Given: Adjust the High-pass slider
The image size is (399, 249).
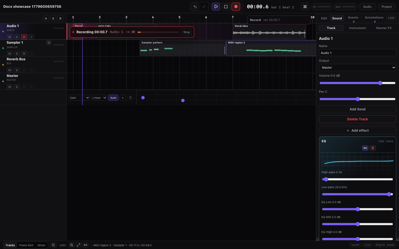Looking at the screenshot, I should pos(357,179).
